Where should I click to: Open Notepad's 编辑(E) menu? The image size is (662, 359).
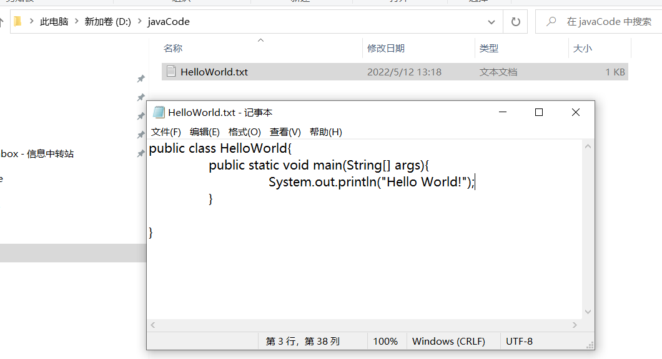[205, 132]
